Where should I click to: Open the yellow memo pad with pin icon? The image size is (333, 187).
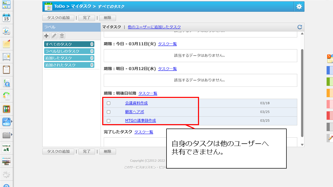pos(7,44)
